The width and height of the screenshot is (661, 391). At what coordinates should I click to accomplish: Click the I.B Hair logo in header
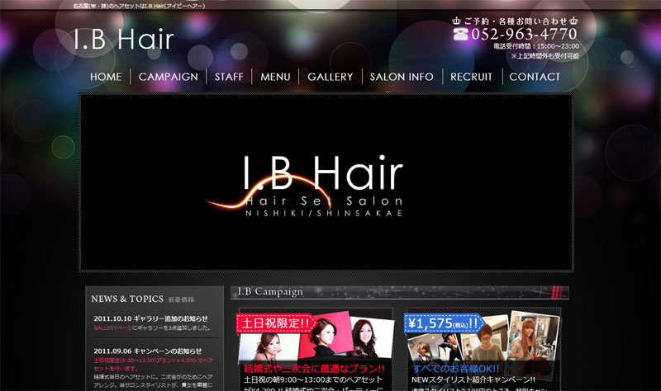point(124,39)
